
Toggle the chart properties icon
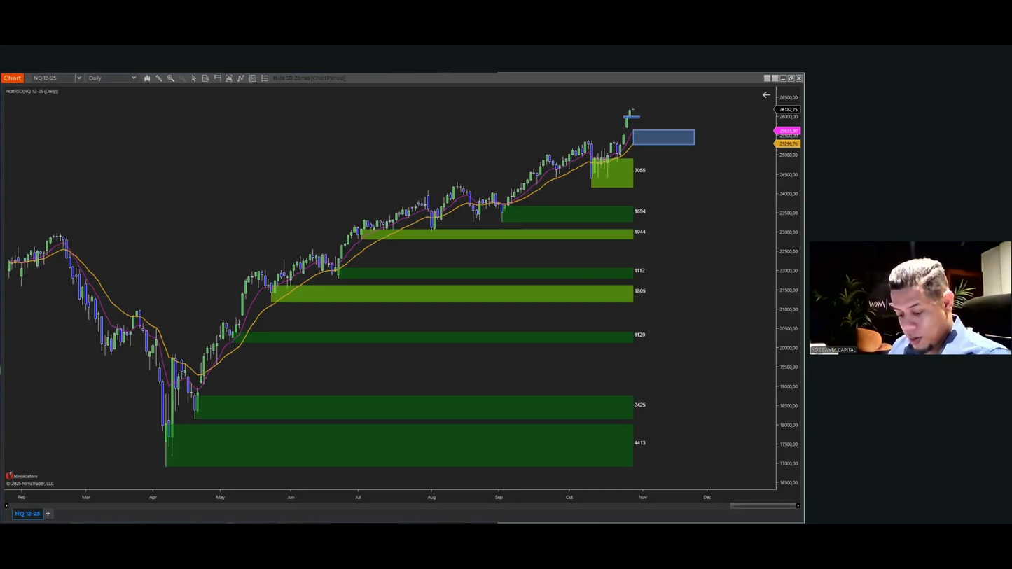[253, 78]
